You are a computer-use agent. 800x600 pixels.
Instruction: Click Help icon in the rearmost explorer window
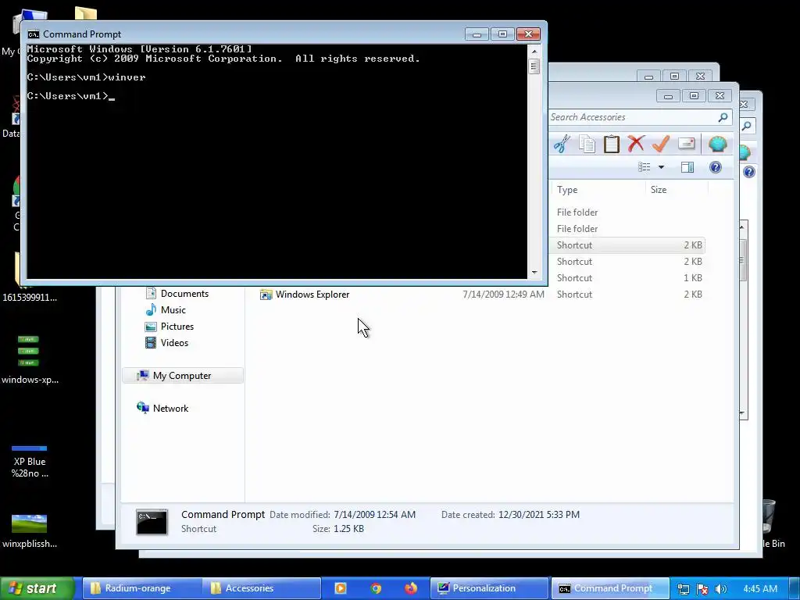[749, 172]
